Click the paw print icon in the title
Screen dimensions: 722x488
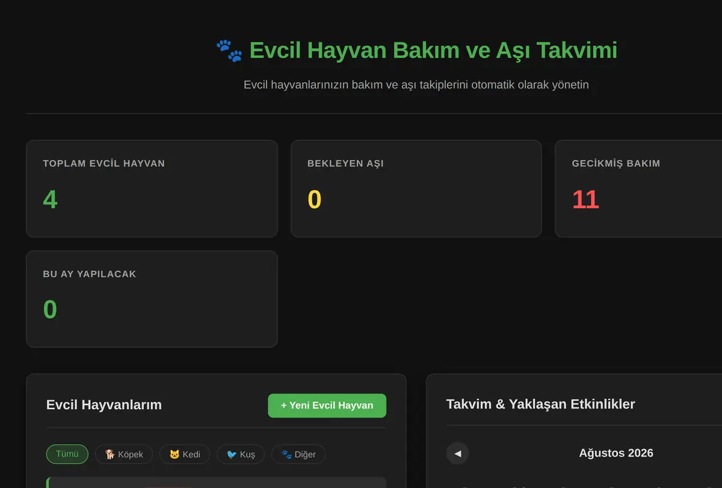[229, 51]
